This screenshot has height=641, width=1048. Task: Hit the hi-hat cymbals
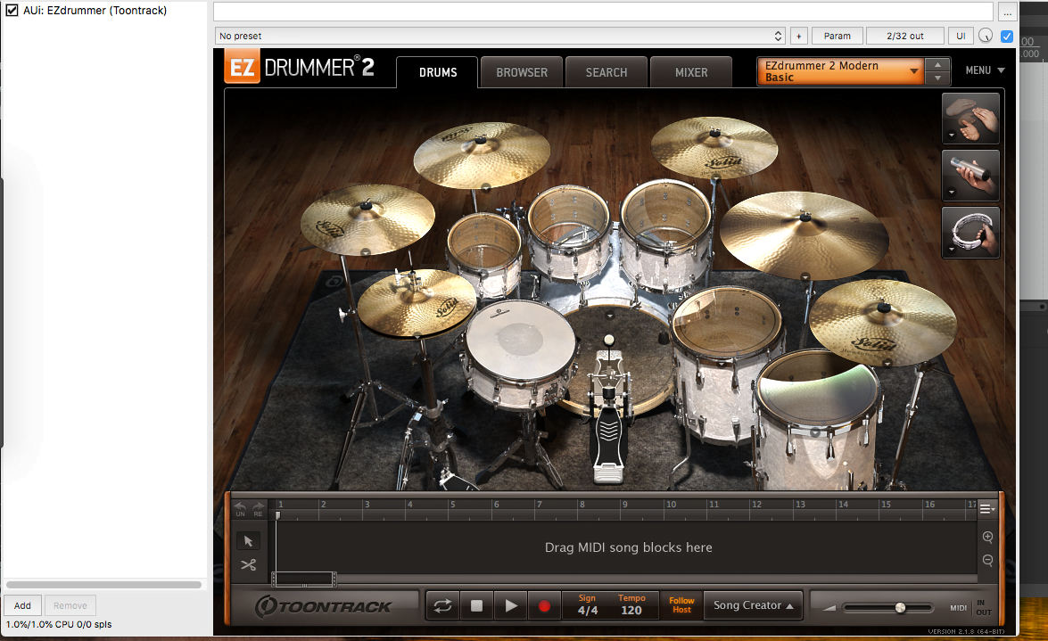click(x=416, y=302)
